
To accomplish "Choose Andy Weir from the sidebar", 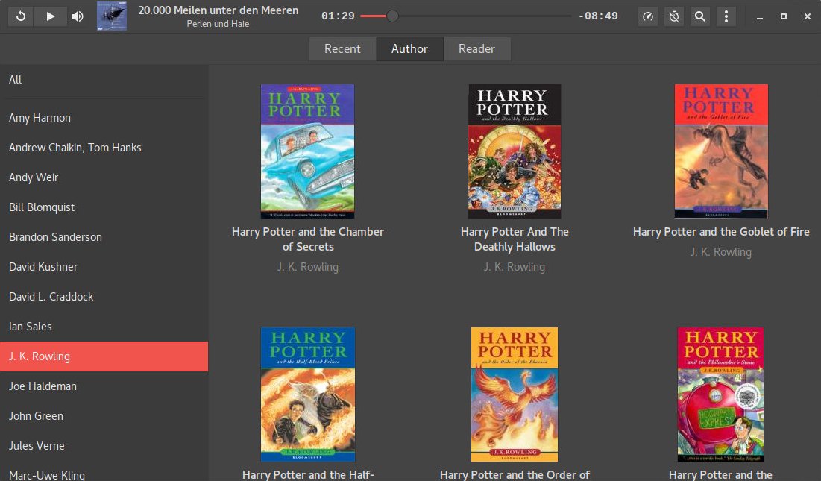I will [104, 177].
